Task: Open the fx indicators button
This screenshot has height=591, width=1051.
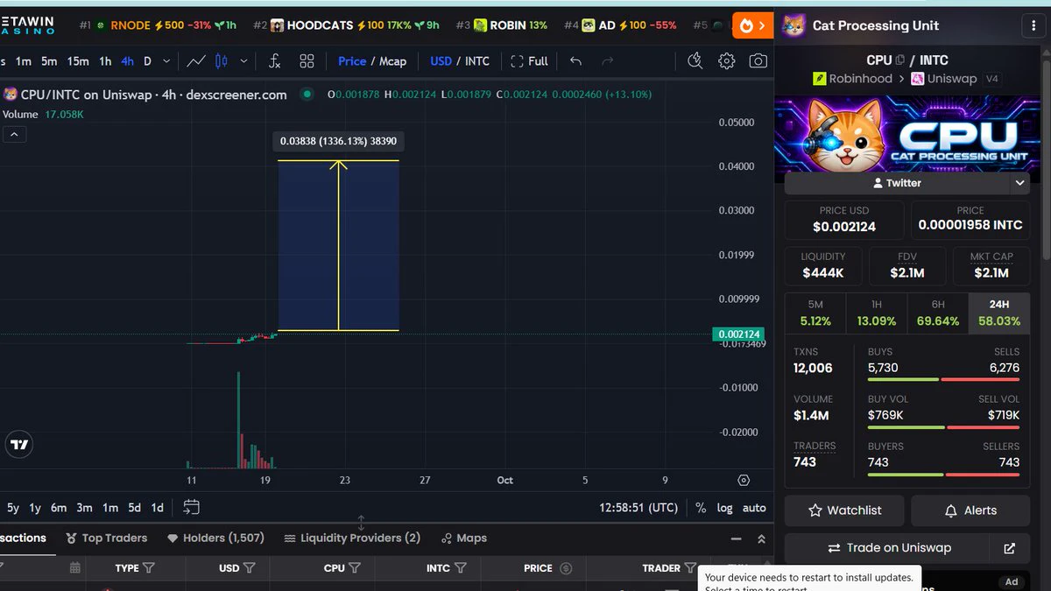Action: 274,61
